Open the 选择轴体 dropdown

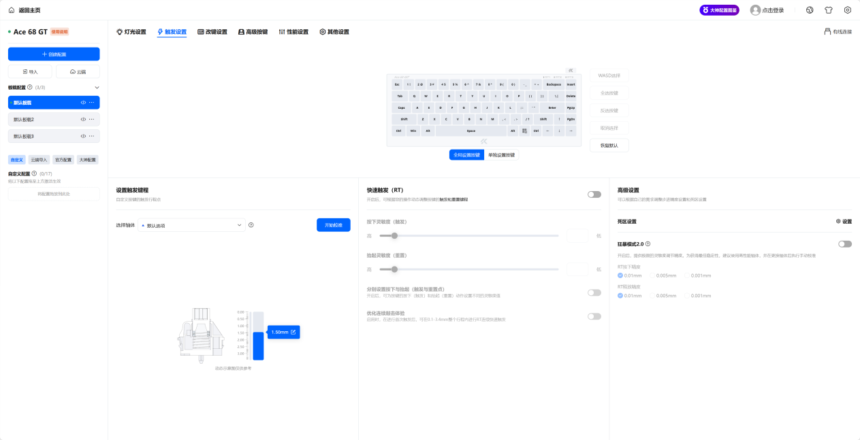click(x=191, y=225)
